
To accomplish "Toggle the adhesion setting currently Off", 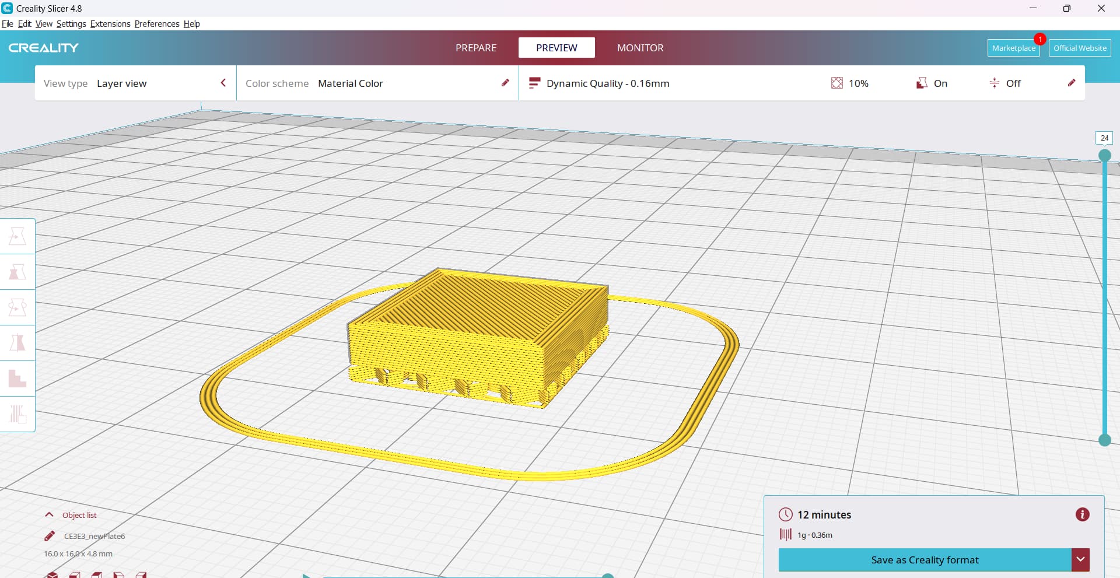I will (x=1005, y=83).
